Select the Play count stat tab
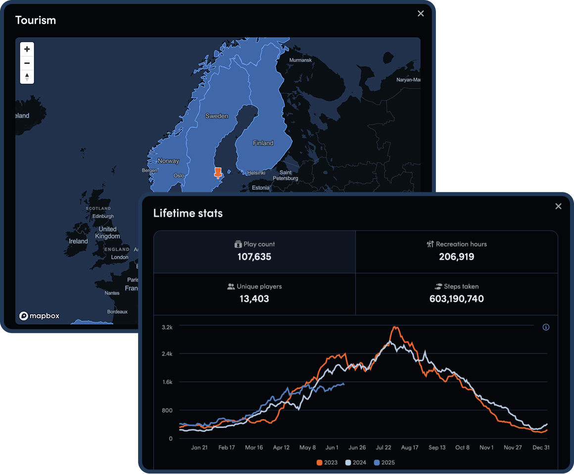Screen dimensions: 574x474 point(254,251)
